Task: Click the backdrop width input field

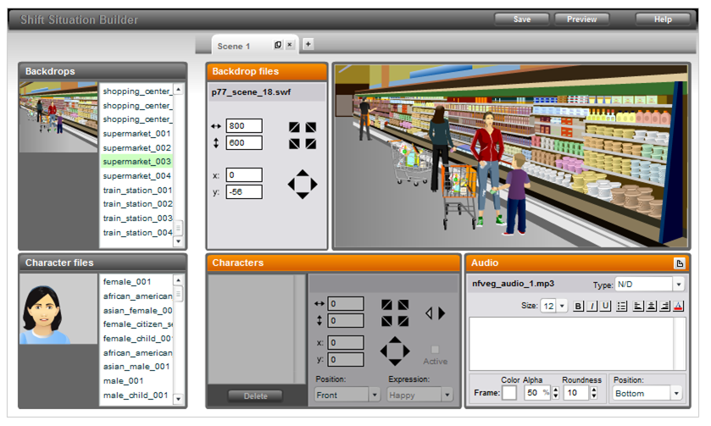Action: (x=244, y=126)
